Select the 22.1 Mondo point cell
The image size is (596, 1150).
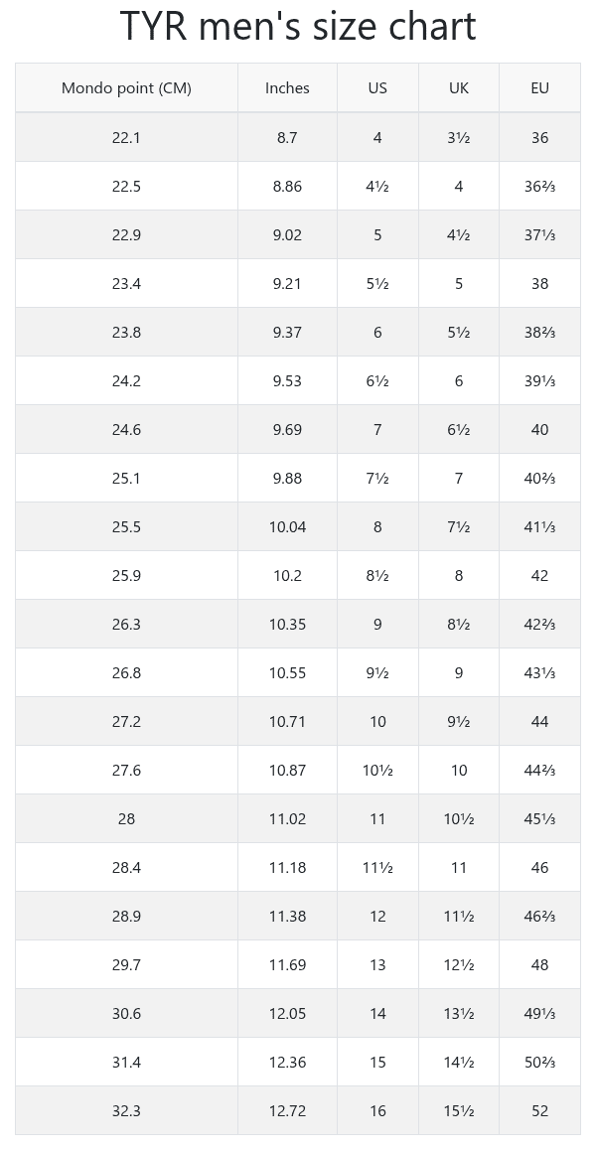pyautogui.click(x=126, y=138)
